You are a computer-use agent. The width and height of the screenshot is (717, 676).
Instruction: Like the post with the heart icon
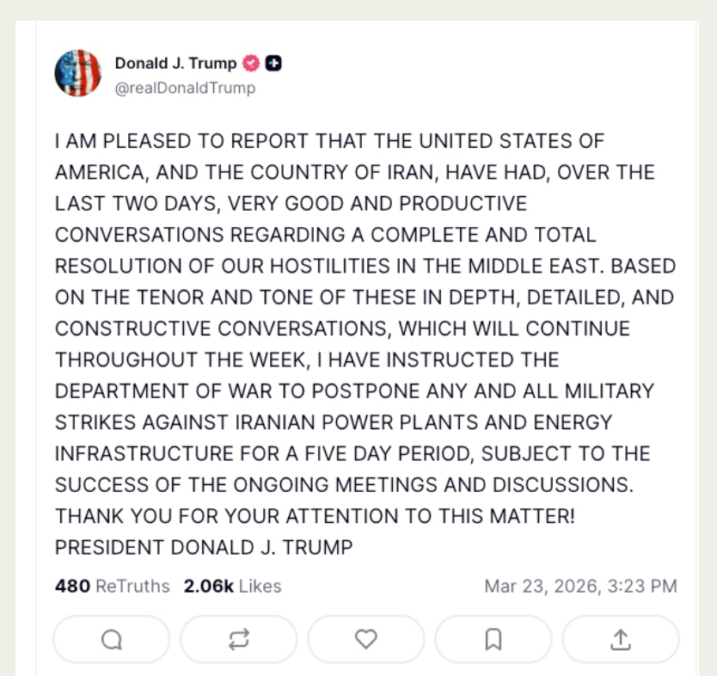coord(366,639)
